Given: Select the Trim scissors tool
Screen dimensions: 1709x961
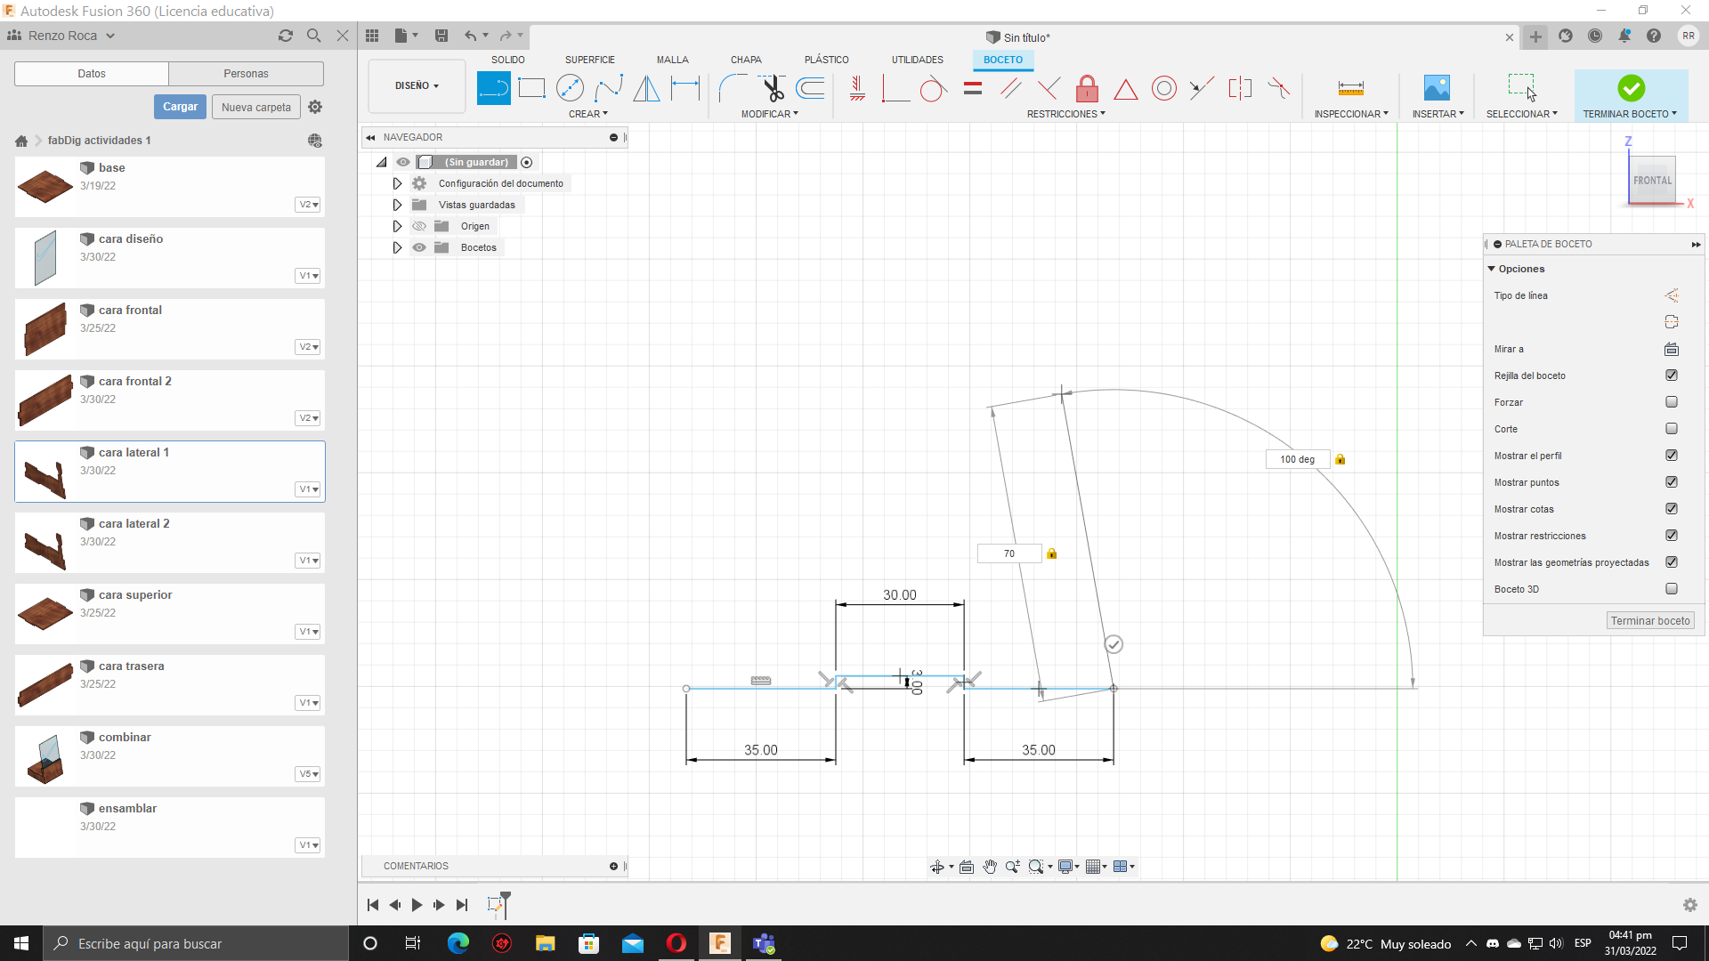Looking at the screenshot, I should (772, 88).
